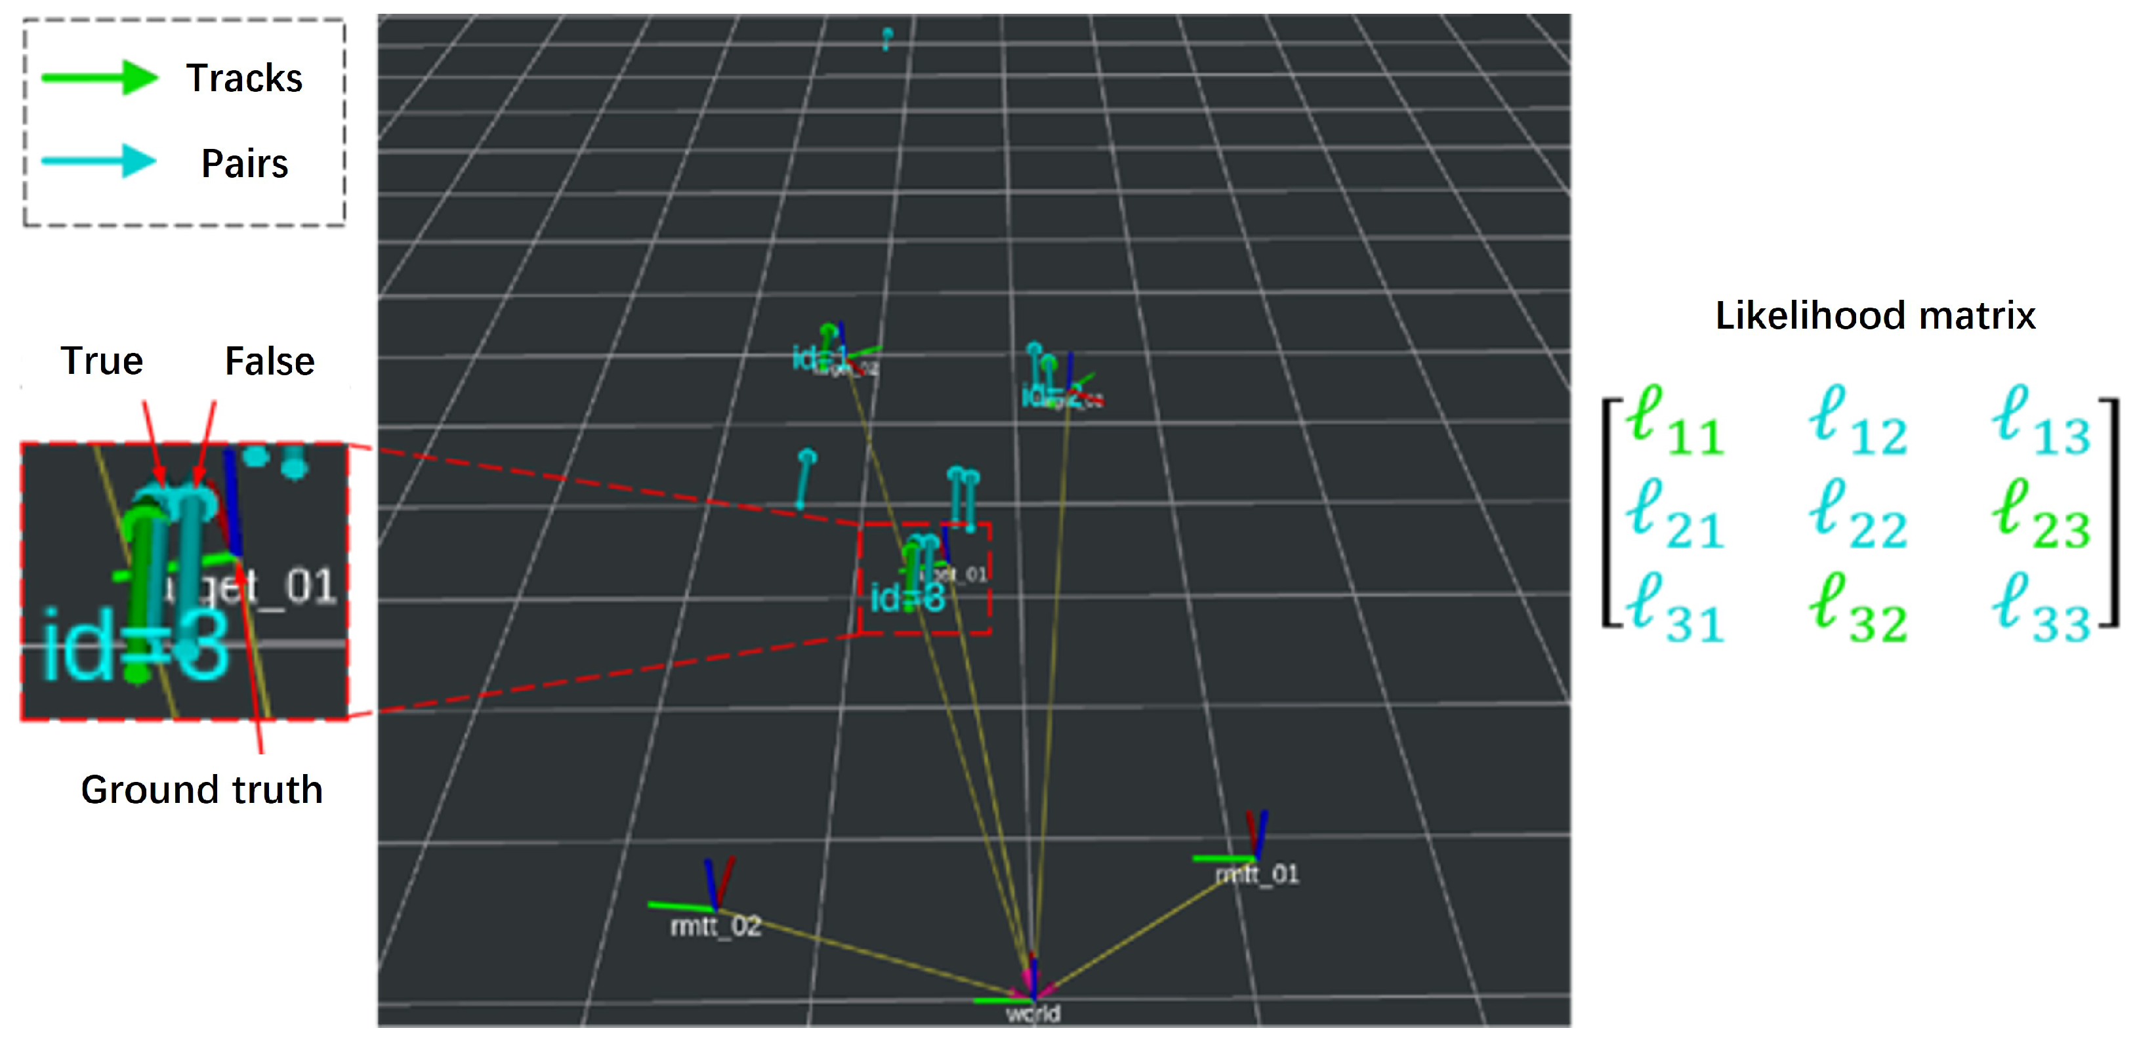Click the False annotation label
This screenshot has width=2135, height=1043.
point(270,361)
